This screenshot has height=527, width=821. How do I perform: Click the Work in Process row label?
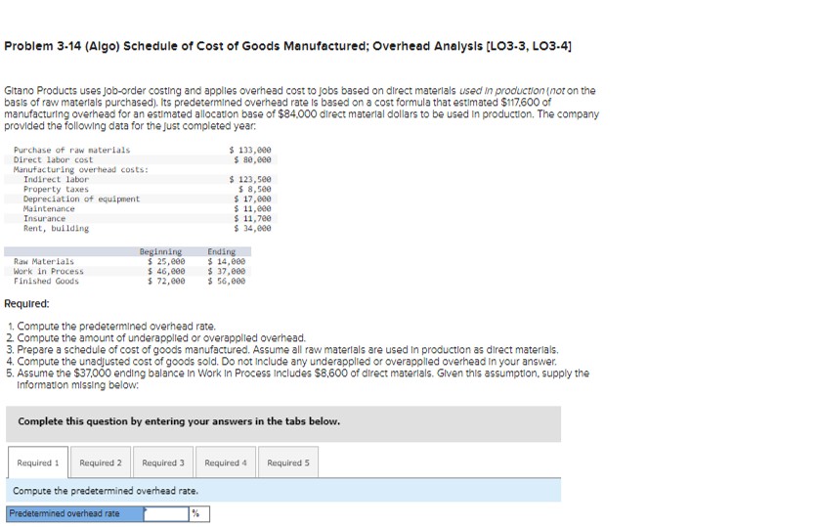(x=49, y=272)
